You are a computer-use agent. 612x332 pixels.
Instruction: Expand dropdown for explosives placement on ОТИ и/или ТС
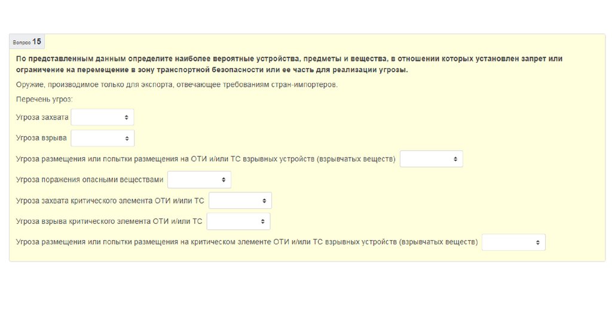pos(431,159)
